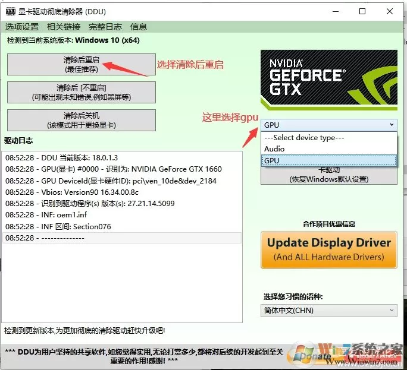Maximize the DDU window
This screenshot has height=370, width=407.
[362, 11]
